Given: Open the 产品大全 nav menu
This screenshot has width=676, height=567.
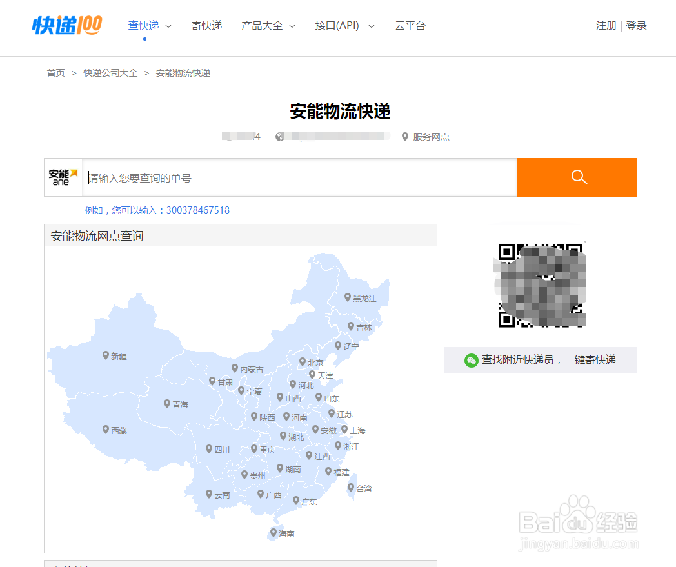Looking at the screenshot, I should [262, 26].
